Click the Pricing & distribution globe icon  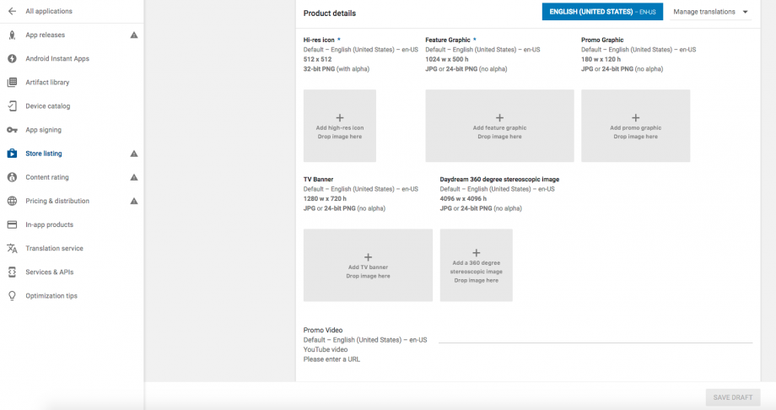(12, 201)
